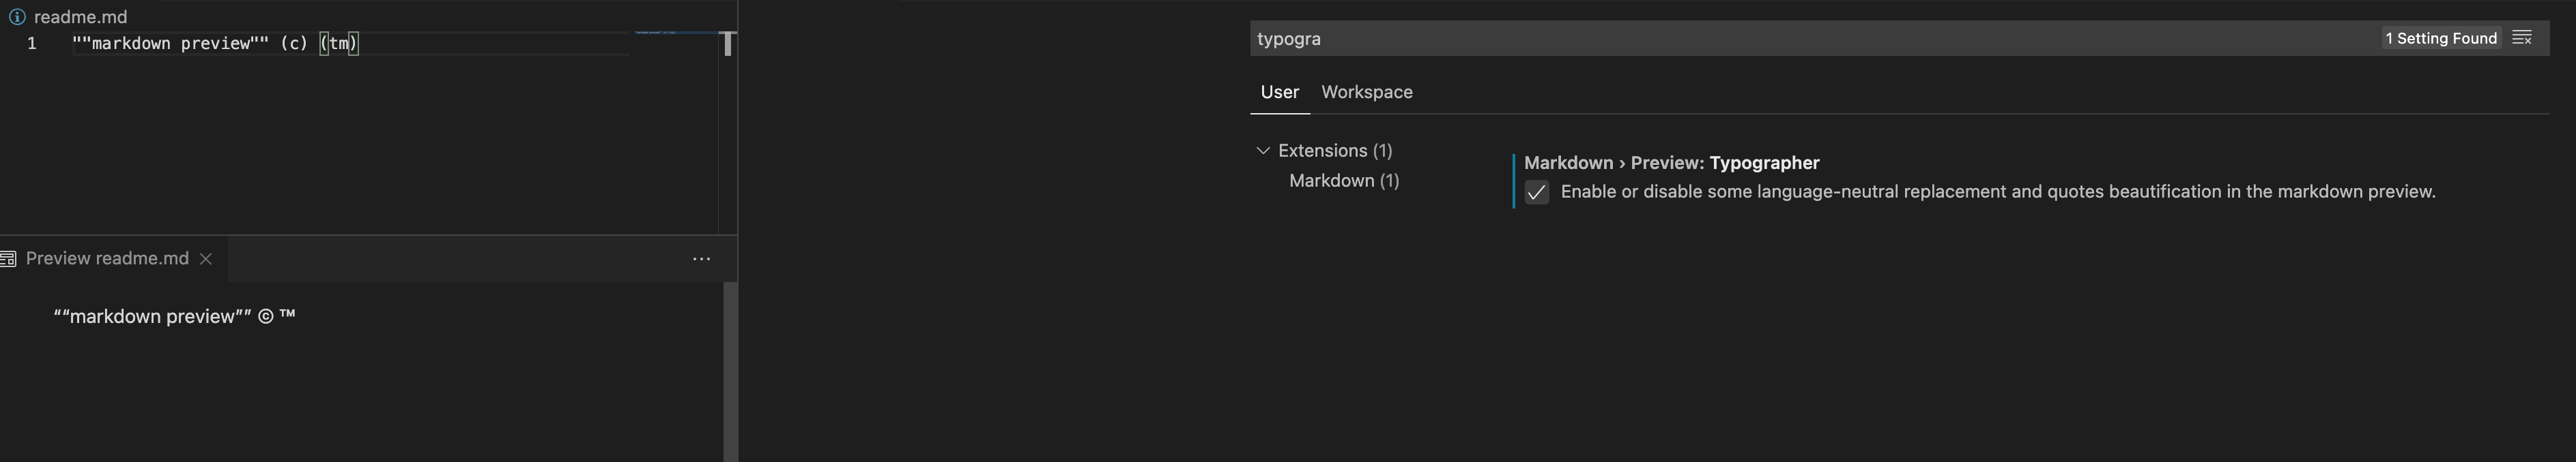Click the 1 Setting Found badge
The width and height of the screenshot is (2576, 462).
tap(2441, 38)
